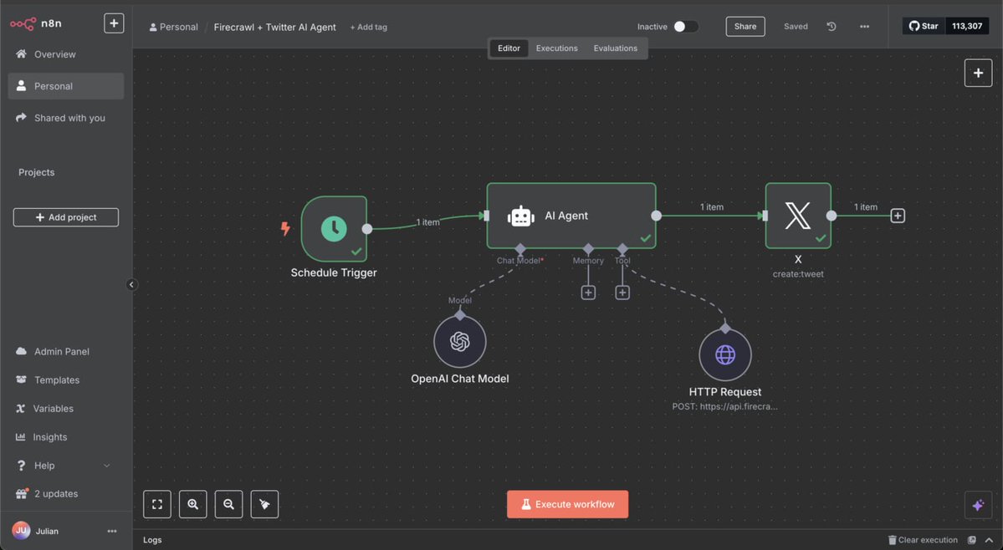This screenshot has height=550, width=1003.
Task: Click 1 item label after AI Agent
Action: (711, 207)
